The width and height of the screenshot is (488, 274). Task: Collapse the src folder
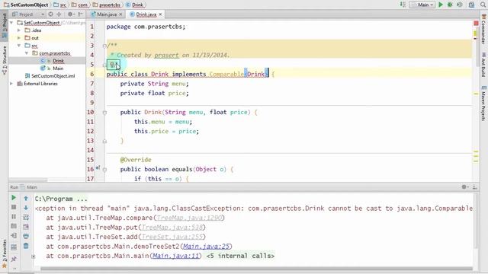tap(19, 46)
